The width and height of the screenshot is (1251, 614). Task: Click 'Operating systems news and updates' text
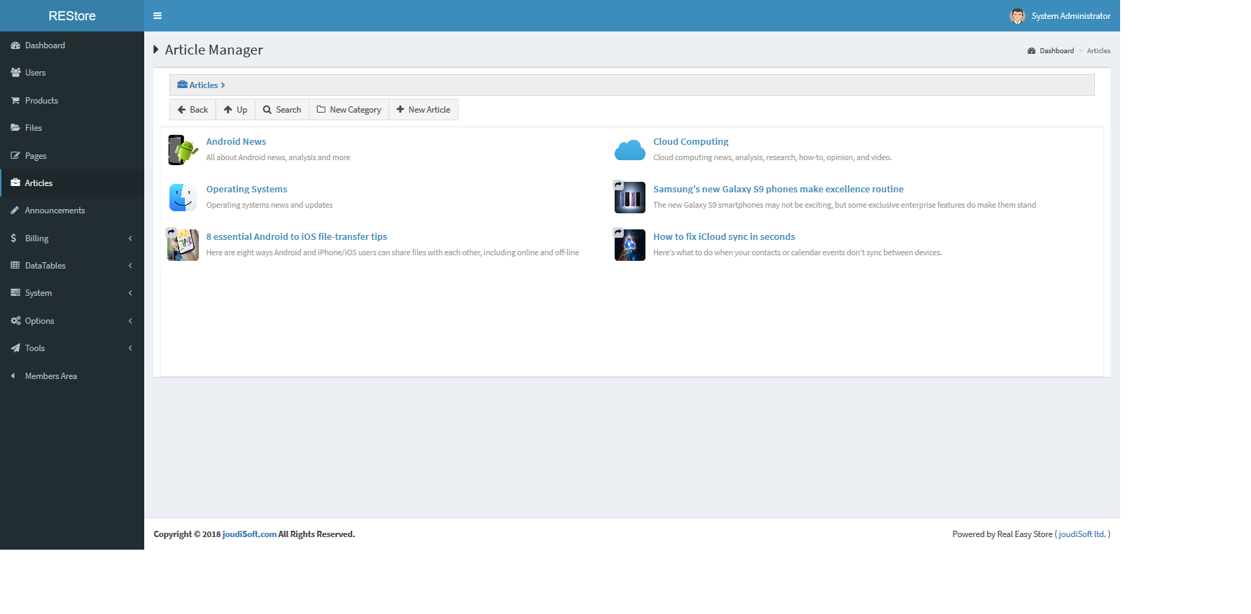(270, 205)
